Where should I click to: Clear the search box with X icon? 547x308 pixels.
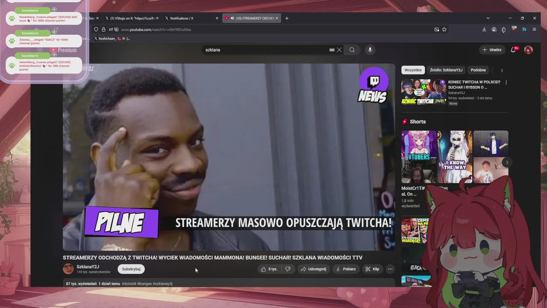[339, 50]
